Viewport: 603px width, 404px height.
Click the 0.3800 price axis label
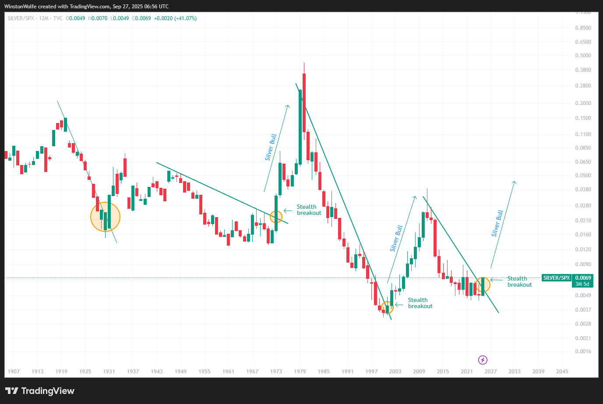coord(583,70)
